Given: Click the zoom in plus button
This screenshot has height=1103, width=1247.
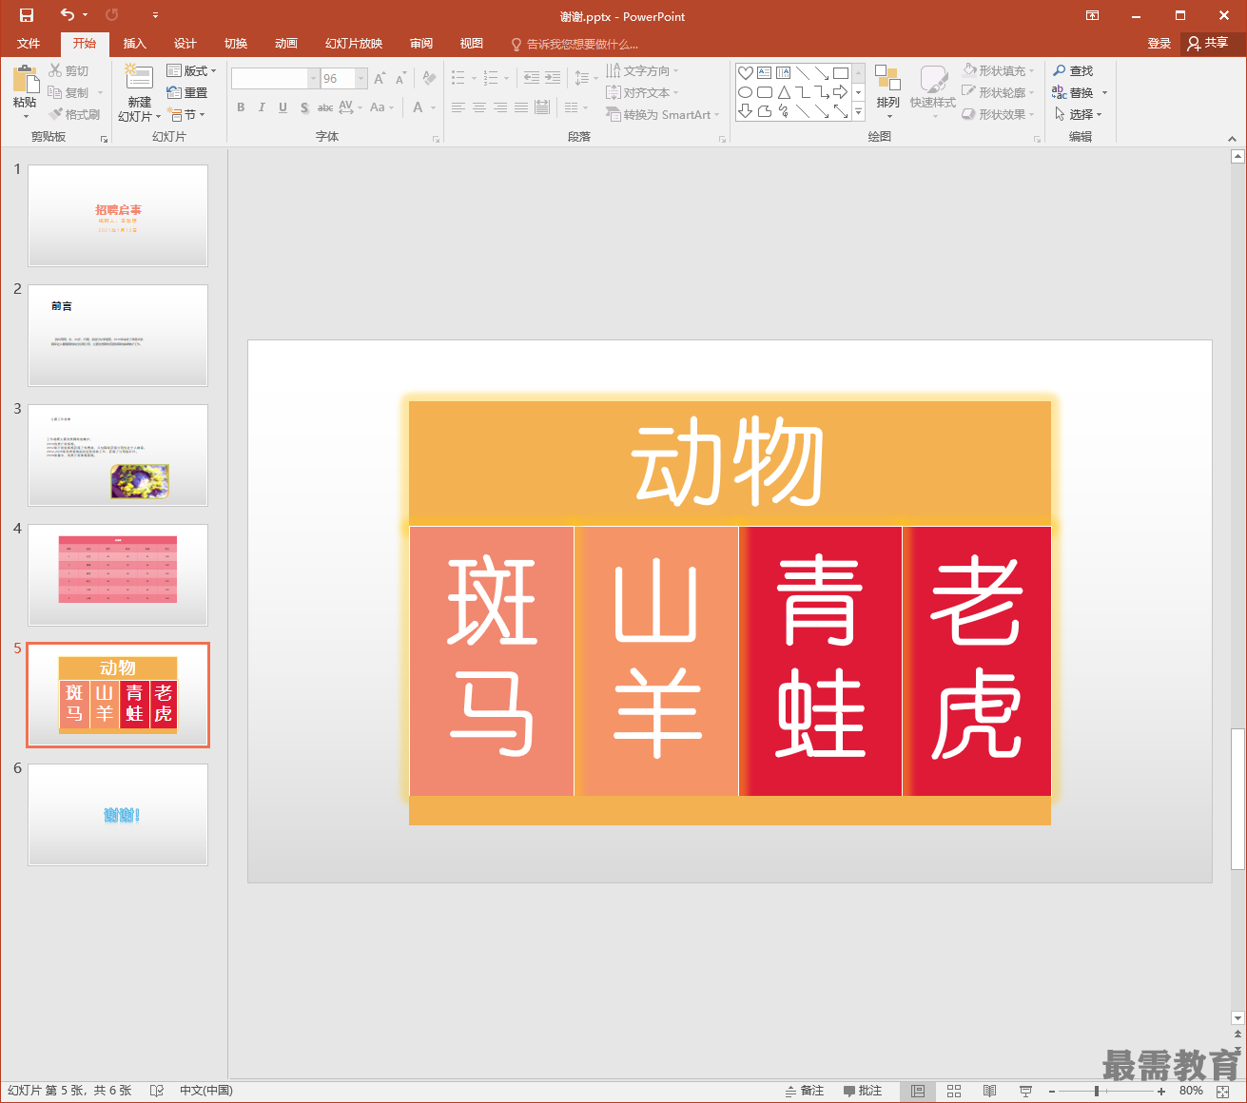Looking at the screenshot, I should pos(1161,1092).
